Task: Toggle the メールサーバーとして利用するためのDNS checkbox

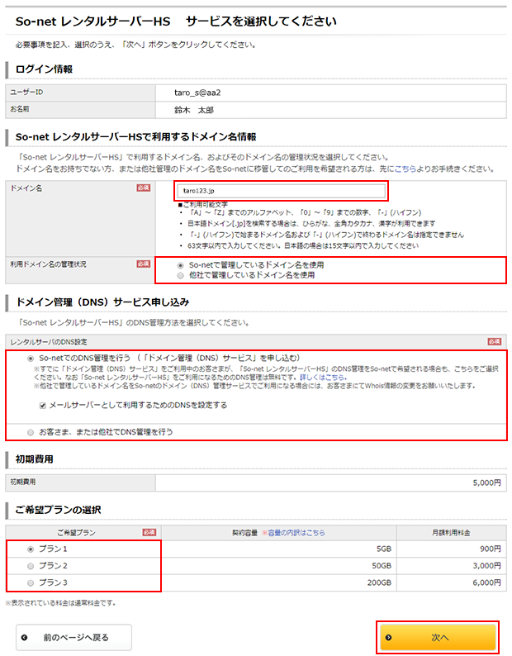Action: point(43,405)
